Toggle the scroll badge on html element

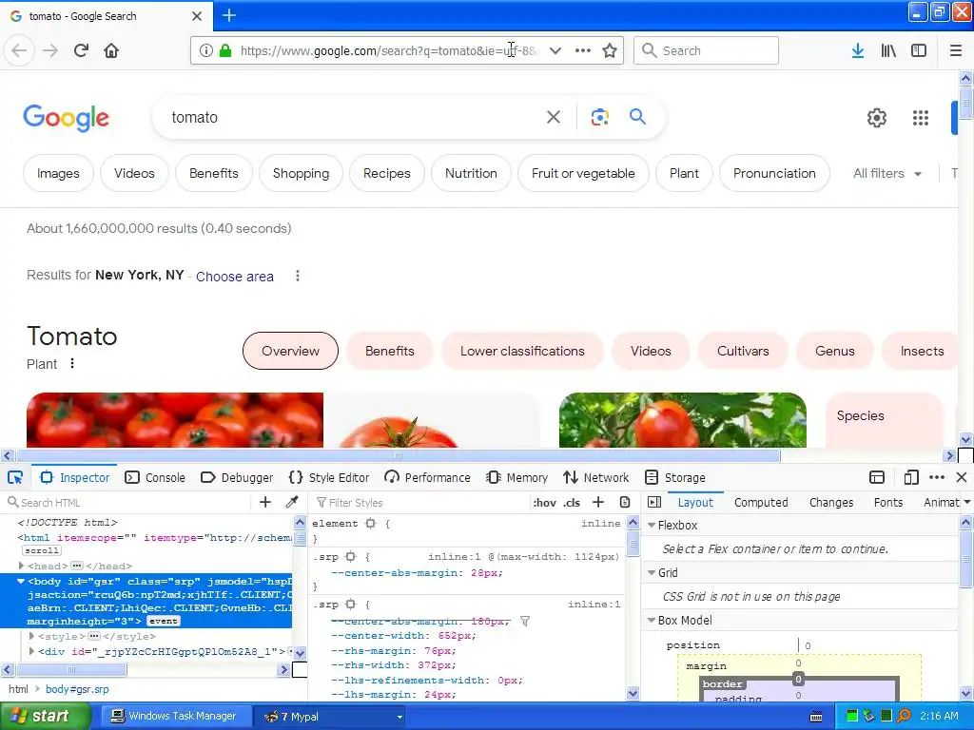coord(42,550)
